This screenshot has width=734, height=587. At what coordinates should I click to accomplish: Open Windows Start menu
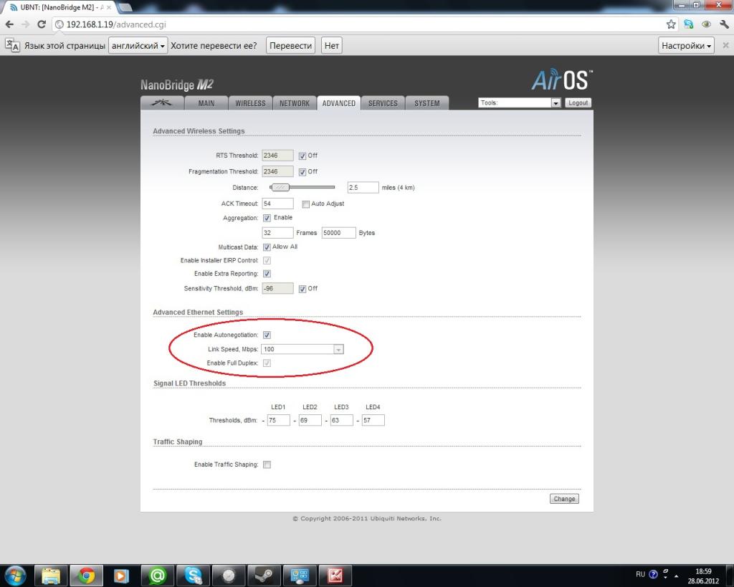point(14,576)
